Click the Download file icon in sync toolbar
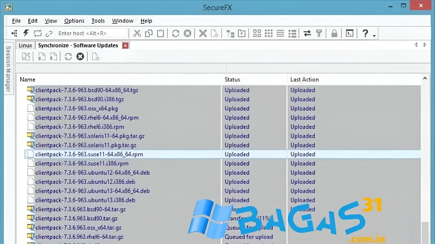Screen dimensions: 435x244 (53, 57)
